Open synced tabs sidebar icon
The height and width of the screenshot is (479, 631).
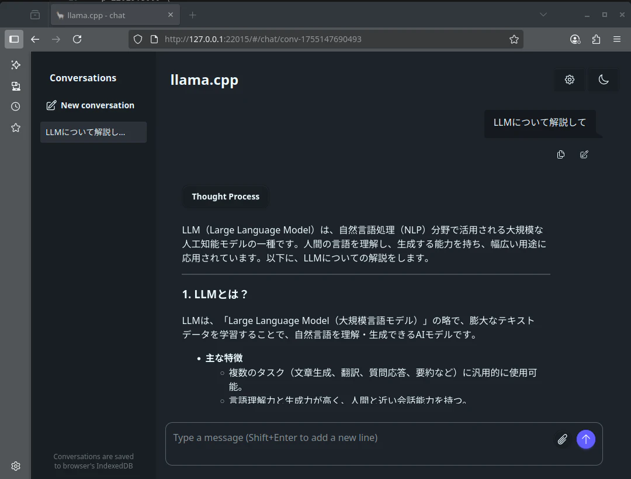(16, 86)
